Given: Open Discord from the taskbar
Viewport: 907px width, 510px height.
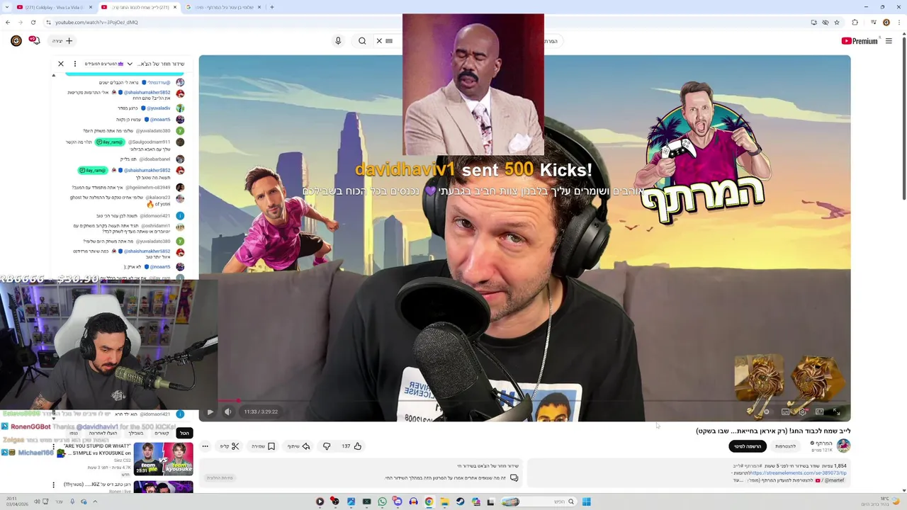Looking at the screenshot, I should tap(398, 501).
